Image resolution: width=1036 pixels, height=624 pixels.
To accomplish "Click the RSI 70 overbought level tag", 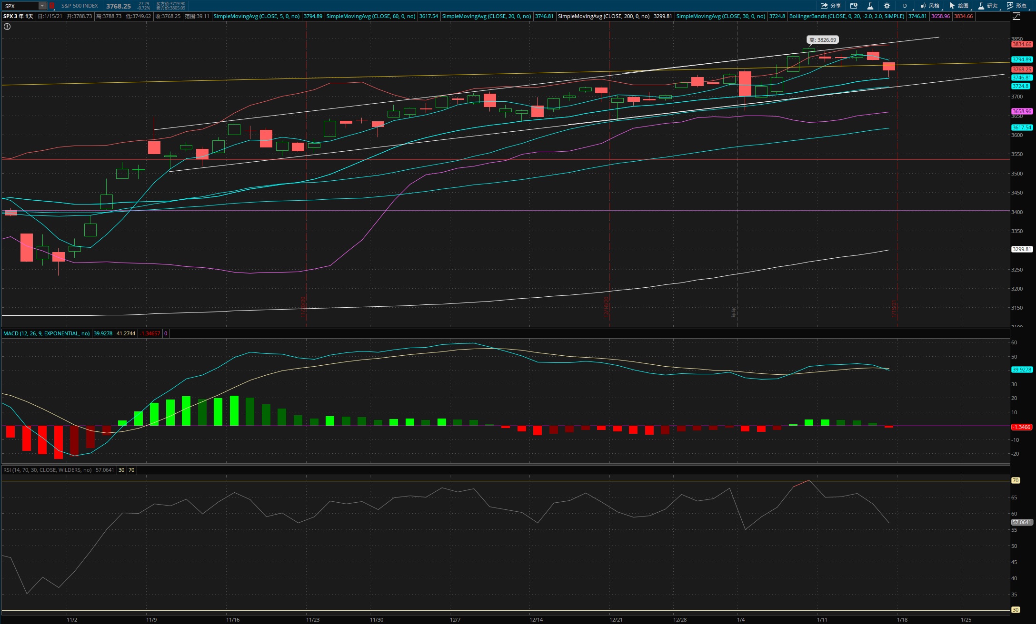I will [1016, 480].
